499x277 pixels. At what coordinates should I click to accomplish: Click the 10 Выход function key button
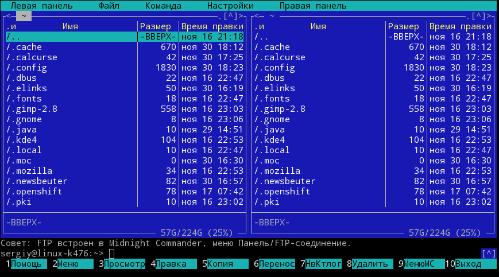(x=471, y=264)
